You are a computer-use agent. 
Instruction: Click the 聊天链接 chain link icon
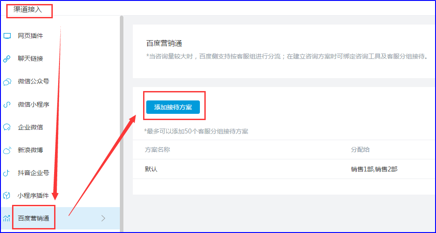(x=7, y=59)
